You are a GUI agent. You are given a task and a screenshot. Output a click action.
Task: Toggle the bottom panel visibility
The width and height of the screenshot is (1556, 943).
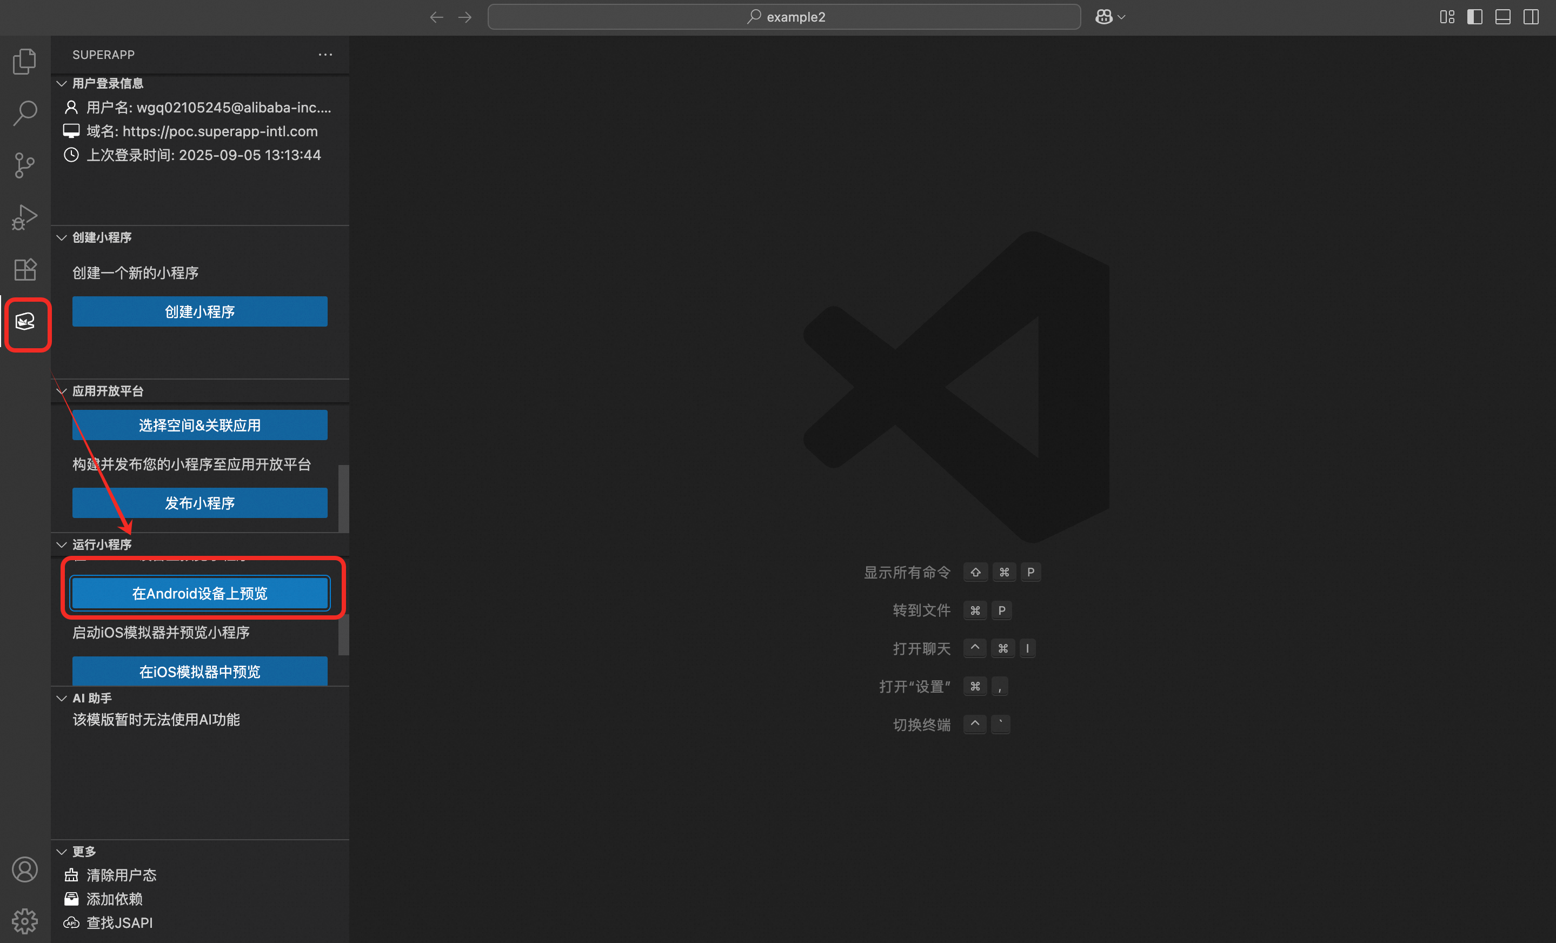pos(1503,17)
